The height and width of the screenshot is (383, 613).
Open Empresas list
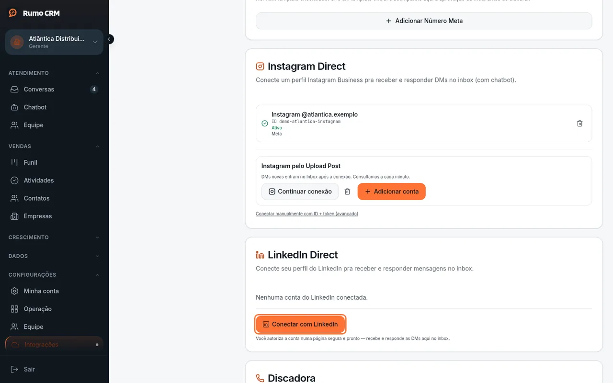(x=54, y=216)
